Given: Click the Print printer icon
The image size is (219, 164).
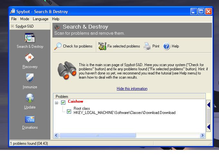Looking at the screenshot, I should (147, 46).
